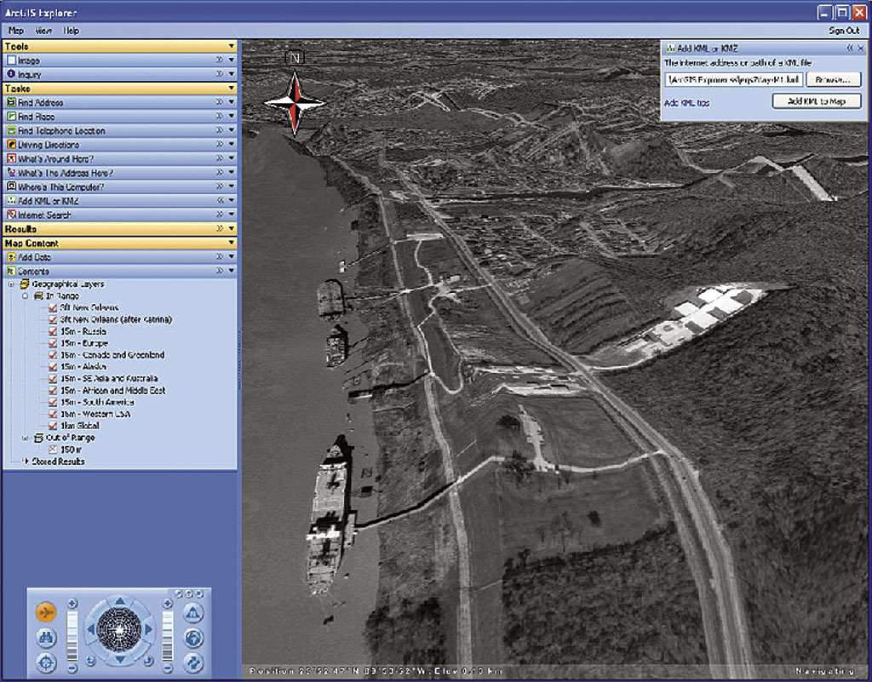This screenshot has width=872, height=682.
Task: Toggle 3ft New Orleans (after Katrina) layer
Action: coord(53,319)
